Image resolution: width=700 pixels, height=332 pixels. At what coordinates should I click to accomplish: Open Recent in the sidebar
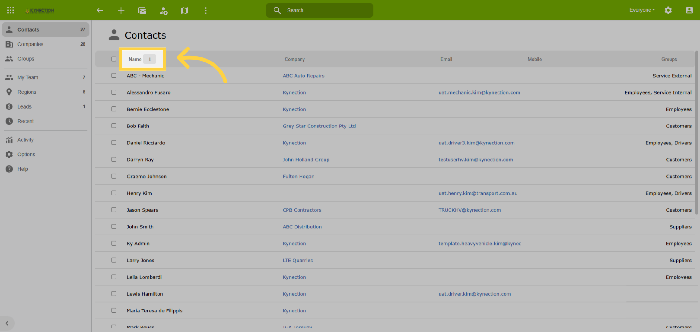click(45, 121)
